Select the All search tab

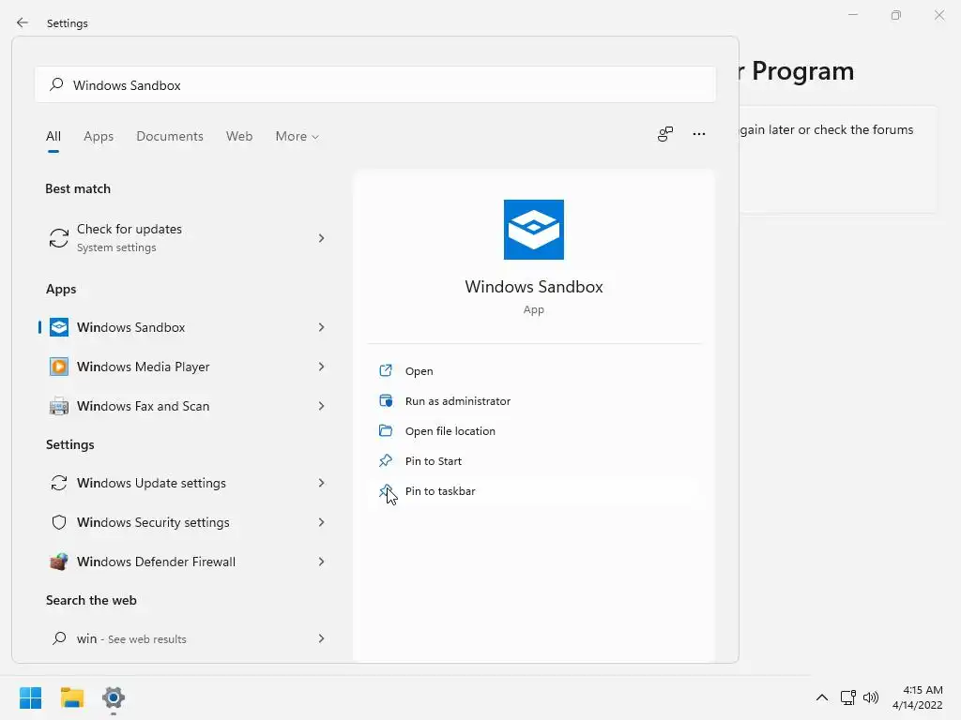click(53, 136)
